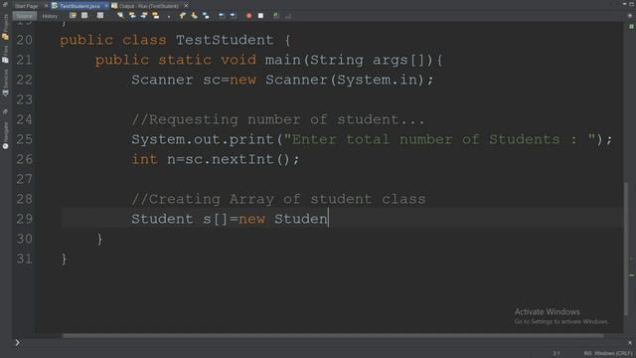Close the TestStudent.java tab
Image resolution: width=636 pixels, height=358 pixels.
(106, 6)
